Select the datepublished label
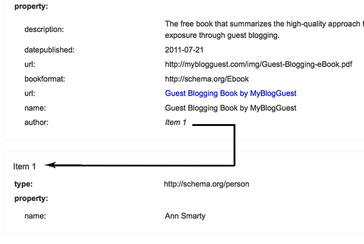Screen dimensions: 364x244 [50, 50]
